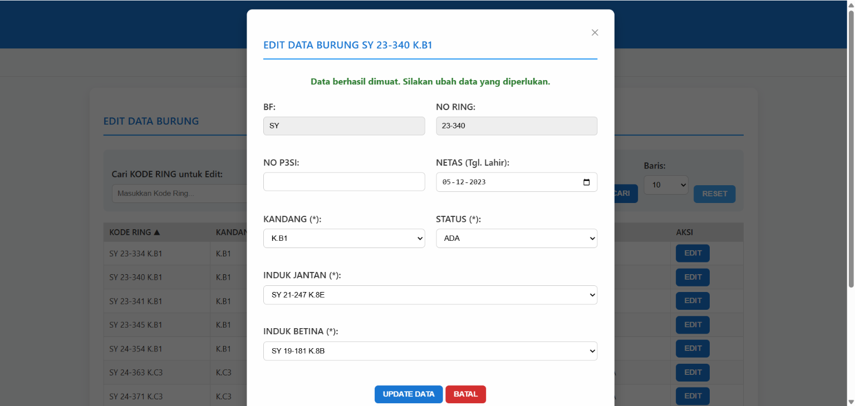Image resolution: width=855 pixels, height=406 pixels.
Task: Click the RESET button
Action: (x=714, y=194)
